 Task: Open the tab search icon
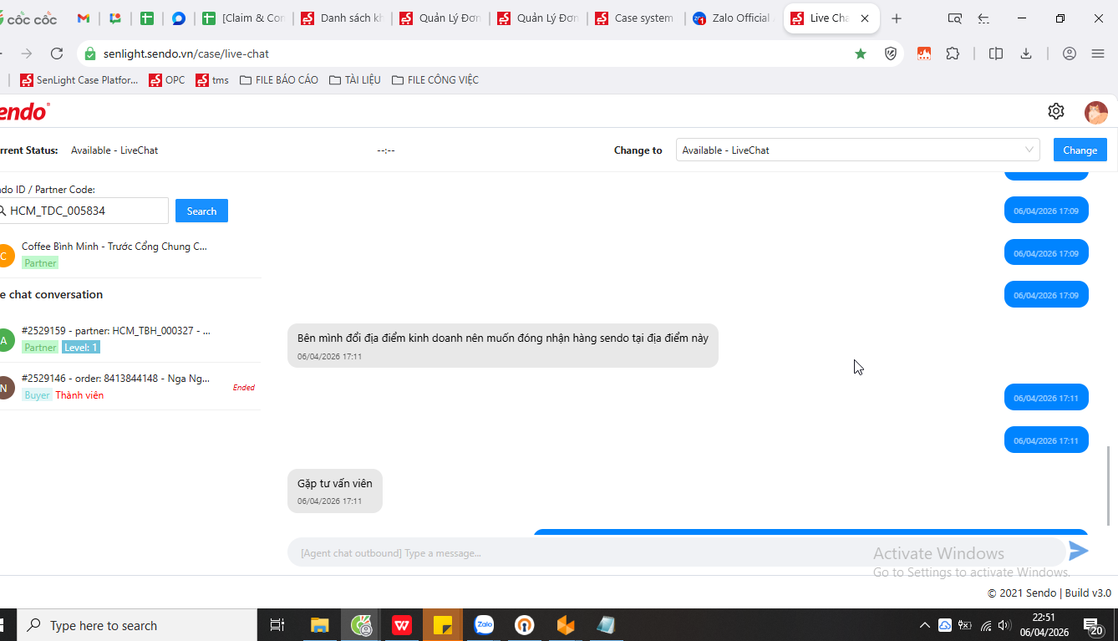click(955, 18)
